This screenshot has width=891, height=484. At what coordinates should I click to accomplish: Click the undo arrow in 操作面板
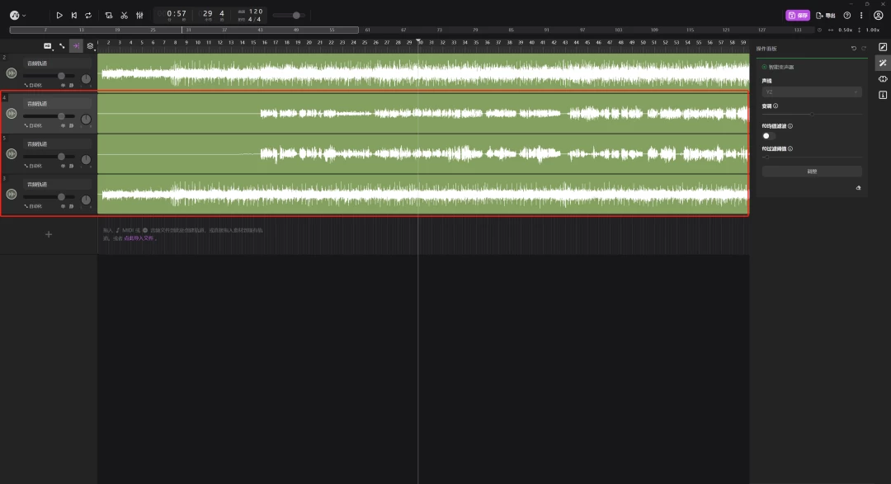click(x=854, y=49)
